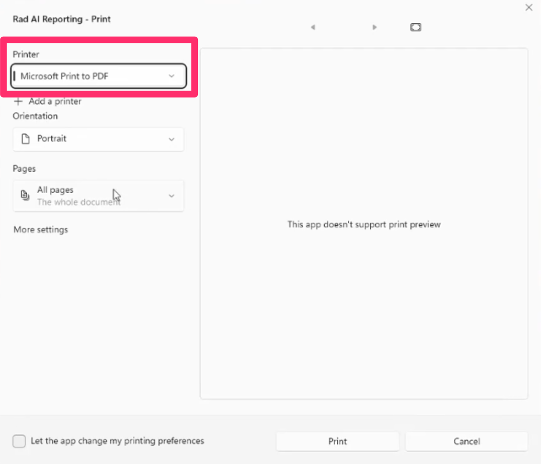This screenshot has width=541, height=464.
Task: Click Add a printer
Action: tap(55, 101)
